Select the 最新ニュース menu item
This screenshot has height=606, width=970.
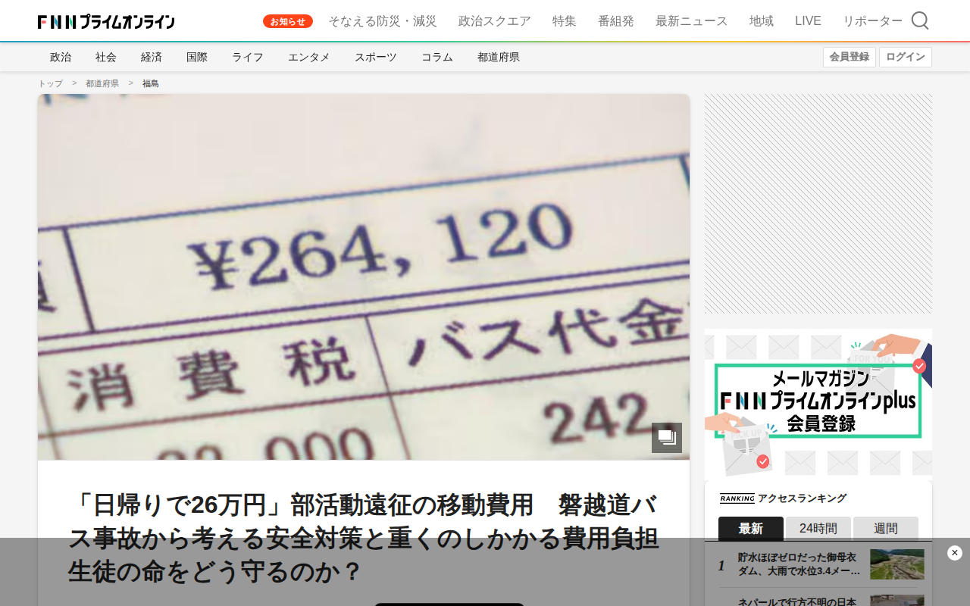click(692, 21)
